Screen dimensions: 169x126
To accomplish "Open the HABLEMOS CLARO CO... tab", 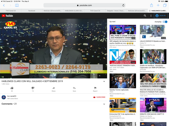I will [74, 11].
